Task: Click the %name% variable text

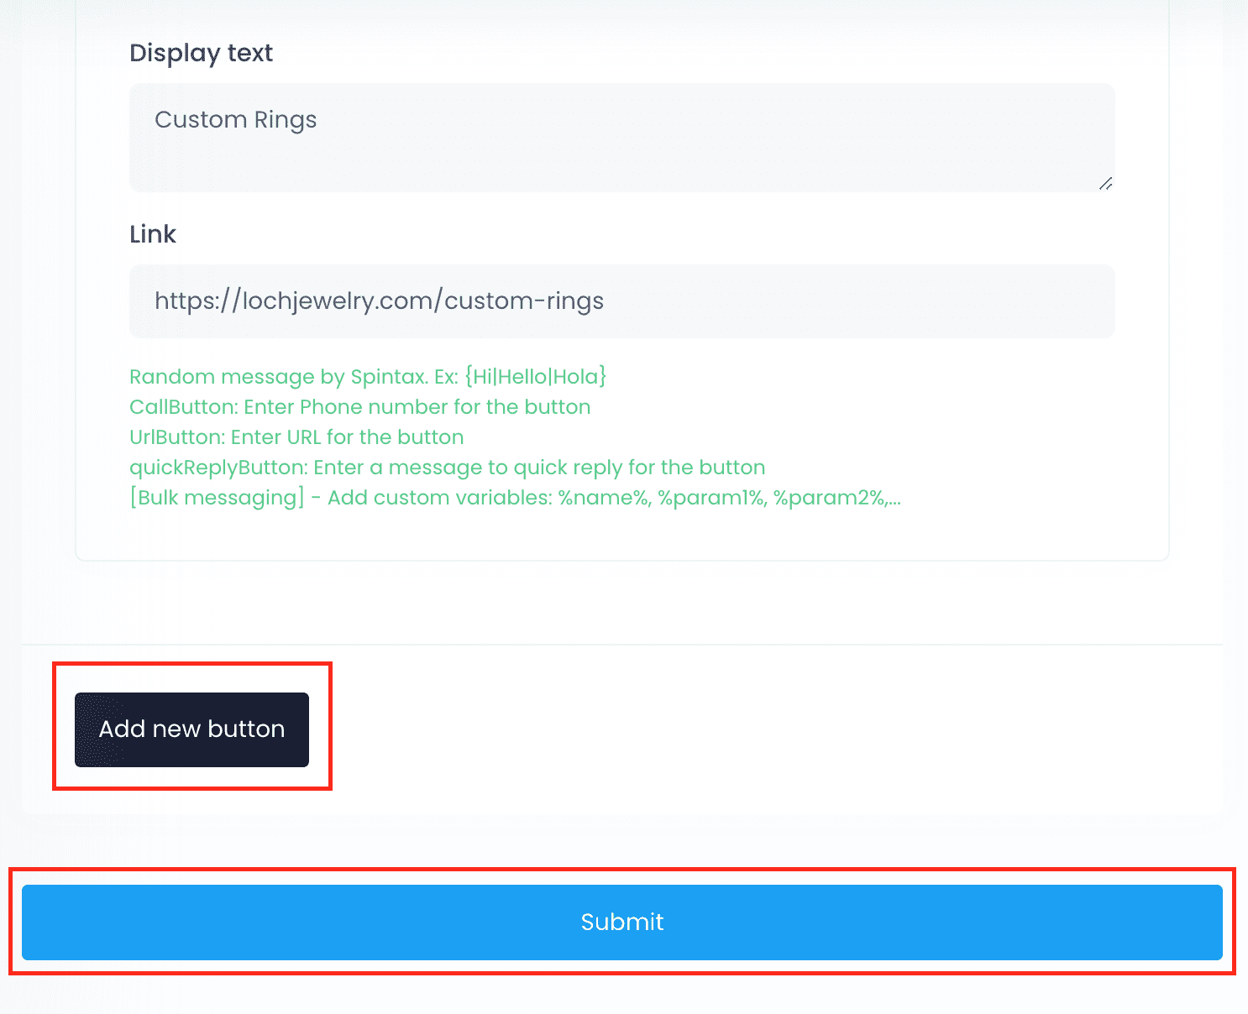Action: (604, 498)
